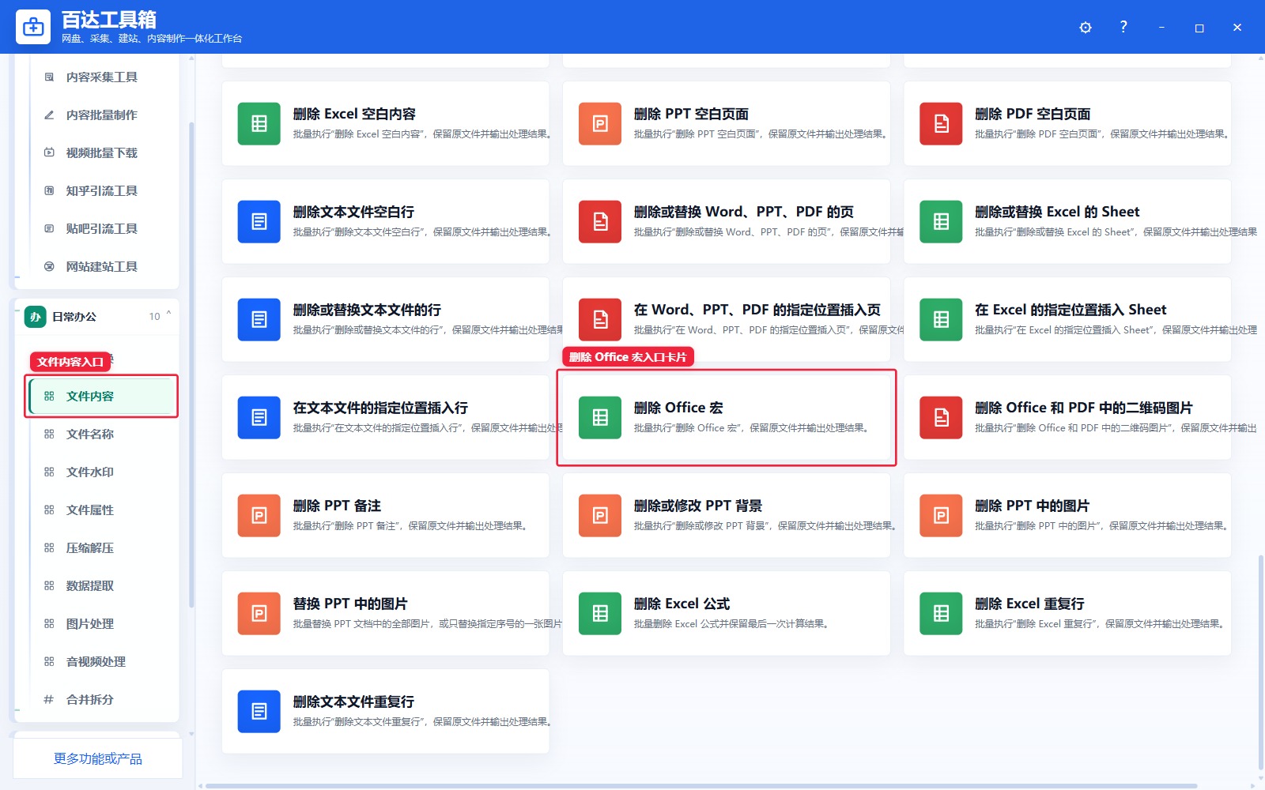Screen dimensions: 1265x790
Task: Click the 日常办公 count badge 10
Action: (154, 317)
